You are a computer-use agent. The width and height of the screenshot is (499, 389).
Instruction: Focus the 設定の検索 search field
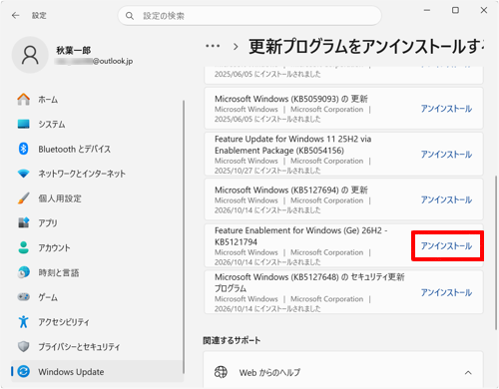[249, 16]
